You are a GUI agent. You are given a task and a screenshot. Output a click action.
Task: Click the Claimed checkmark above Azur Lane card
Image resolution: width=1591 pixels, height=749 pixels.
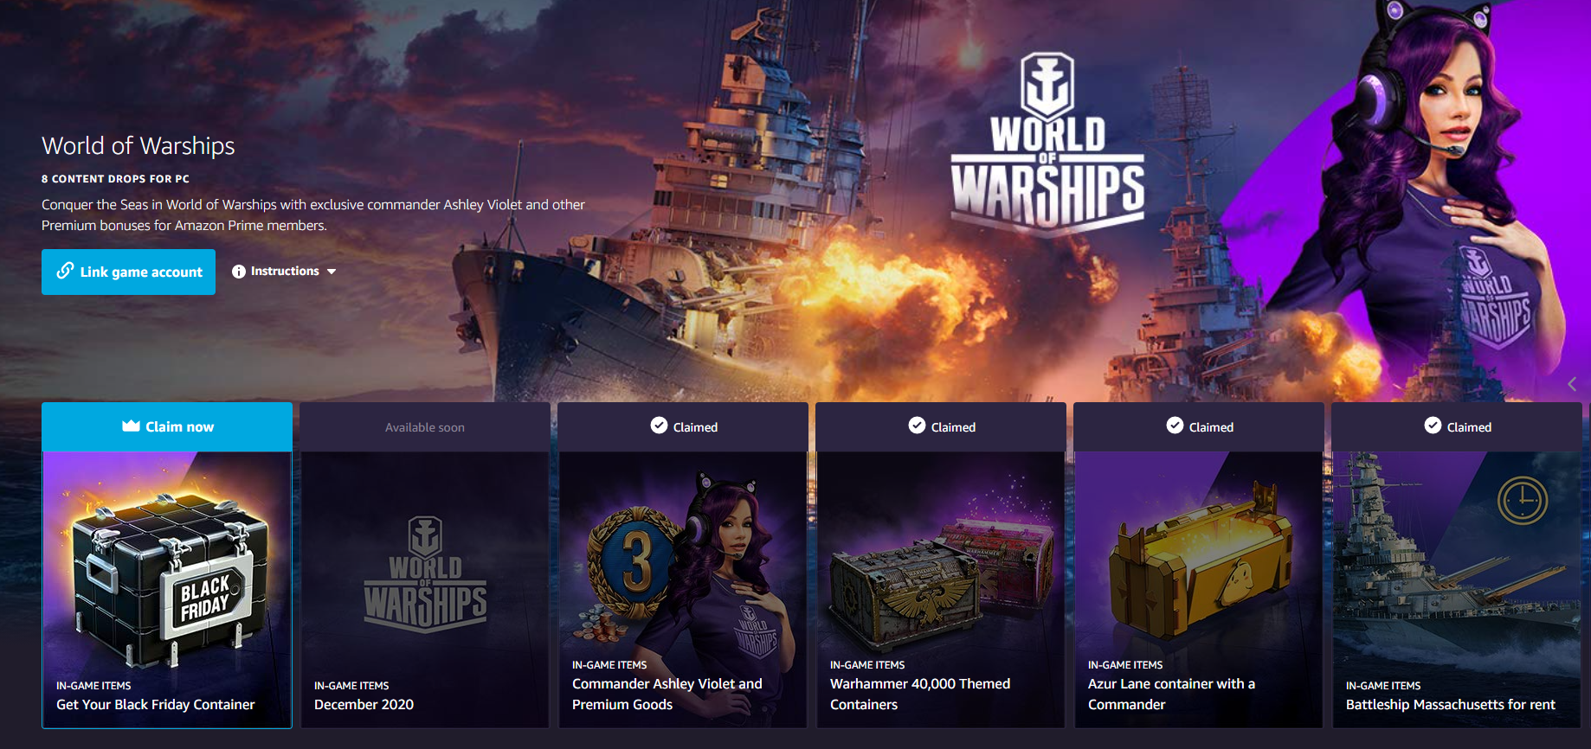(1175, 426)
